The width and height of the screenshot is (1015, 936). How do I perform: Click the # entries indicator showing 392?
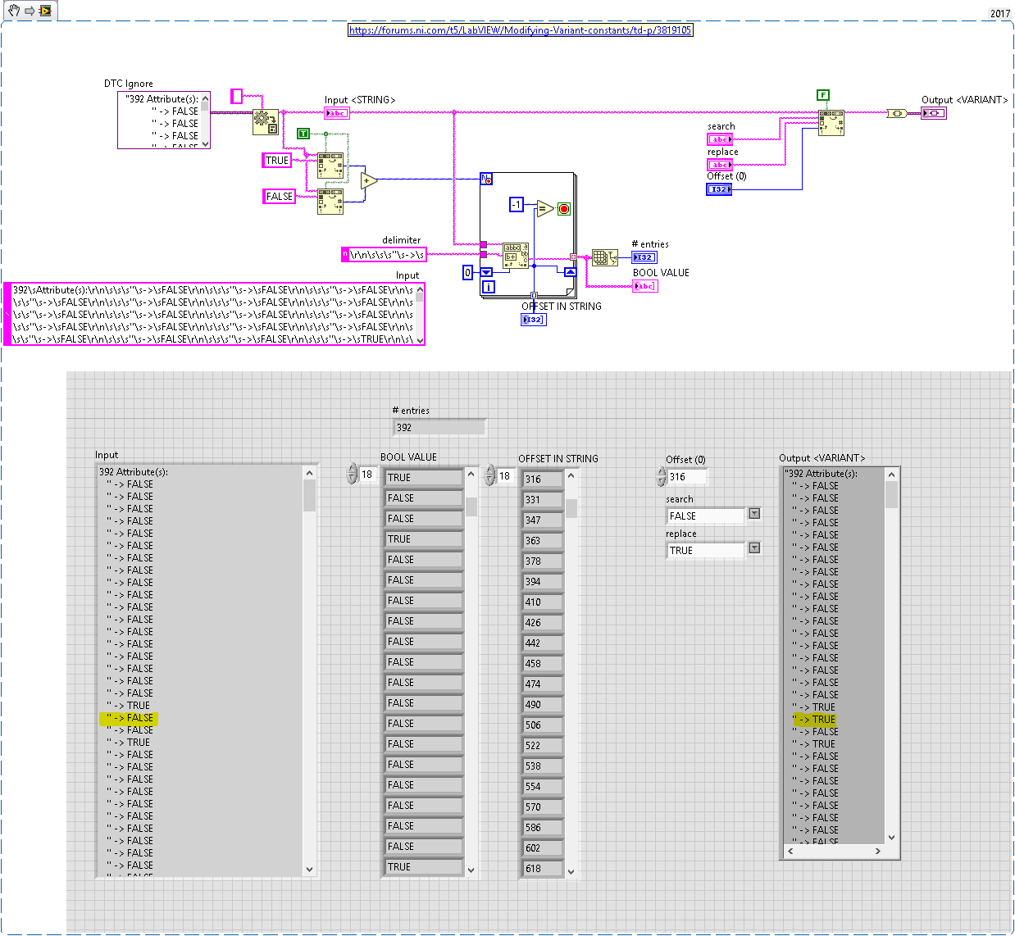439,428
